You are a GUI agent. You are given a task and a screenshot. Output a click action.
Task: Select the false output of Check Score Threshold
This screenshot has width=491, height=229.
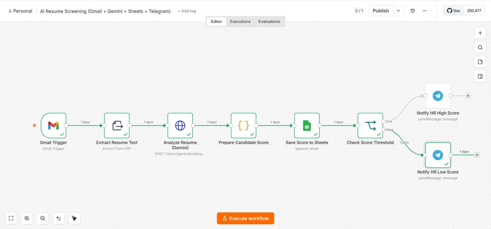(383, 130)
